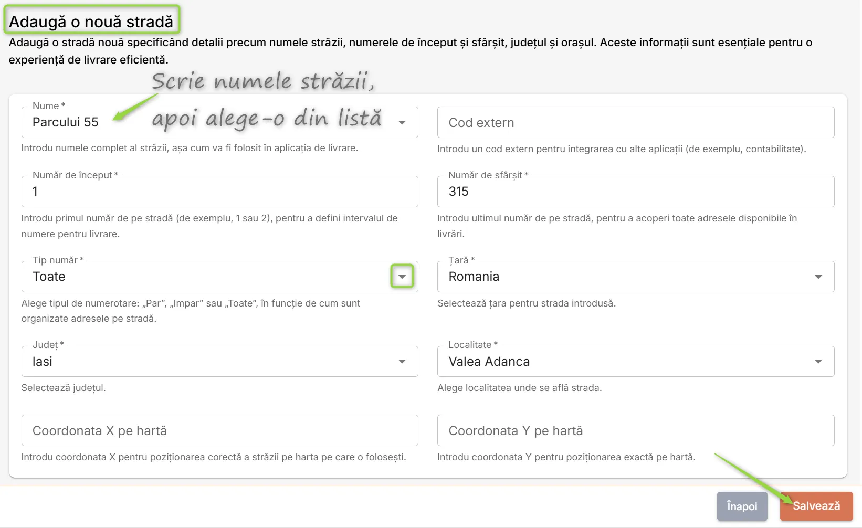Open the Localitate dropdown arrow

818,361
